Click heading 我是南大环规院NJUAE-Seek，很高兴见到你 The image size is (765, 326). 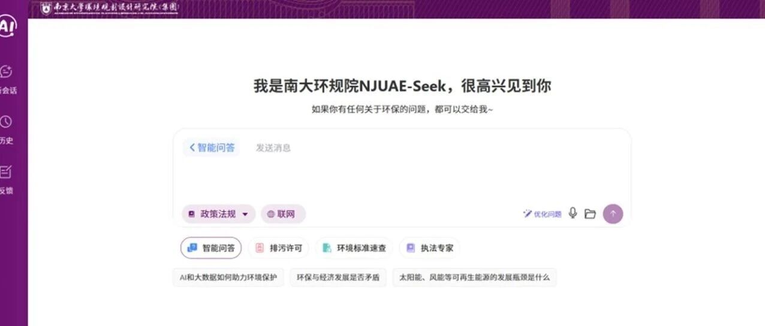point(402,86)
